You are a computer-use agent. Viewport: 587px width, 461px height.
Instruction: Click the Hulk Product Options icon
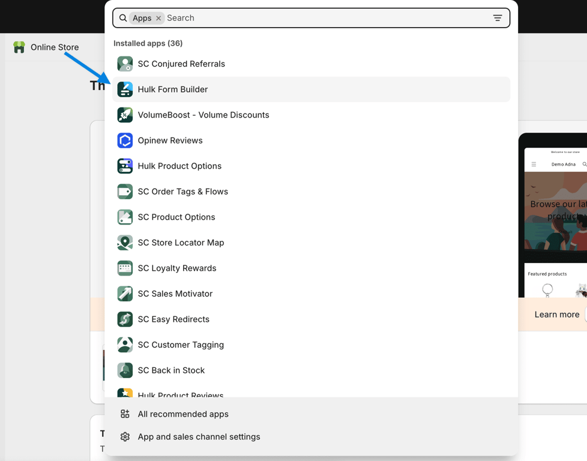pos(125,166)
